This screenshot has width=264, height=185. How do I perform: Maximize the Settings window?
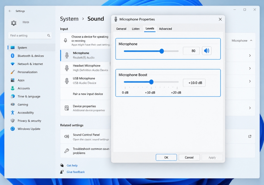point(245,10)
